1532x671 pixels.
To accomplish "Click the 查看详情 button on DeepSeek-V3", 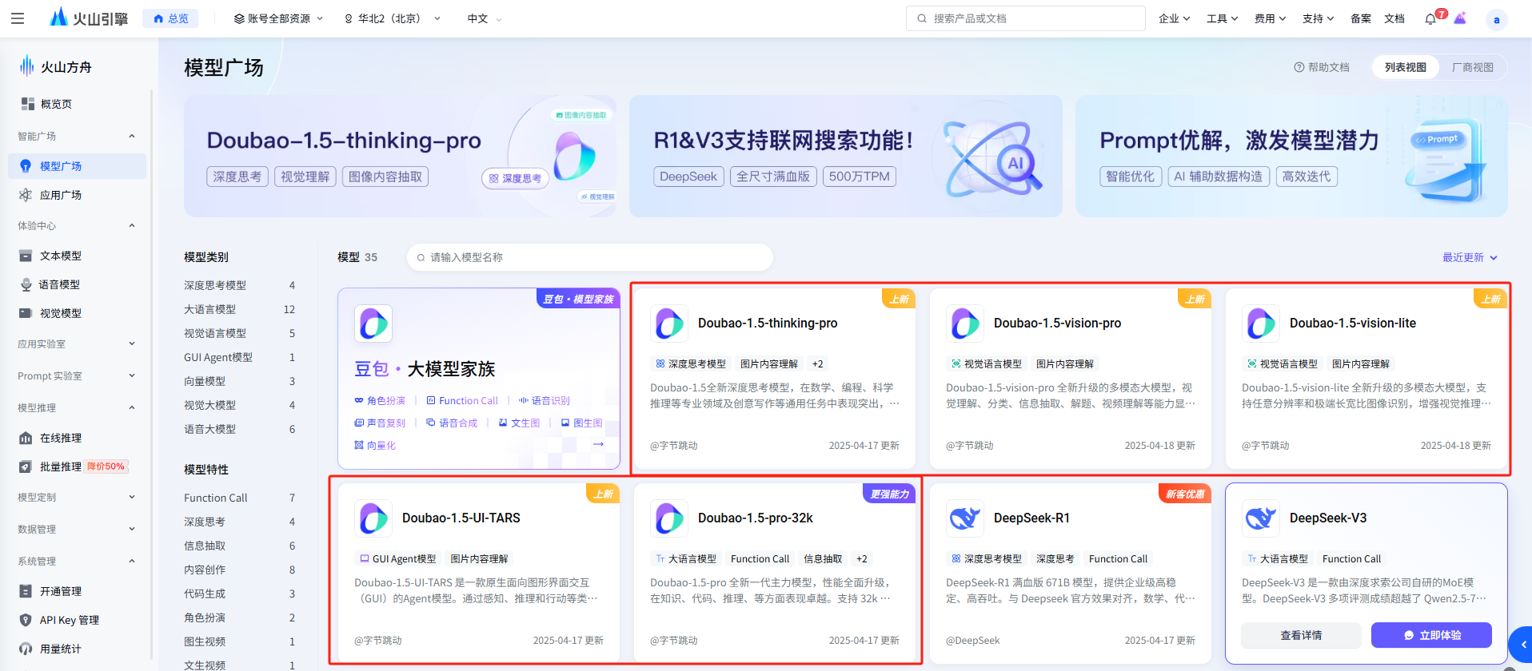I will pos(1300,635).
